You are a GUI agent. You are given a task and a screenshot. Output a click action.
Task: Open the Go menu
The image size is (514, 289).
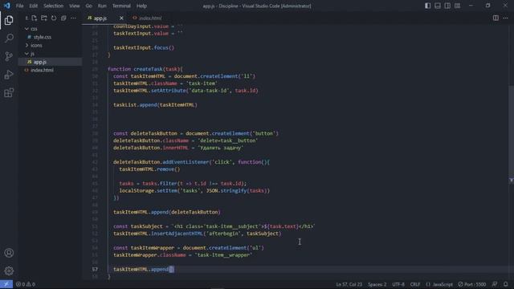(x=89, y=6)
